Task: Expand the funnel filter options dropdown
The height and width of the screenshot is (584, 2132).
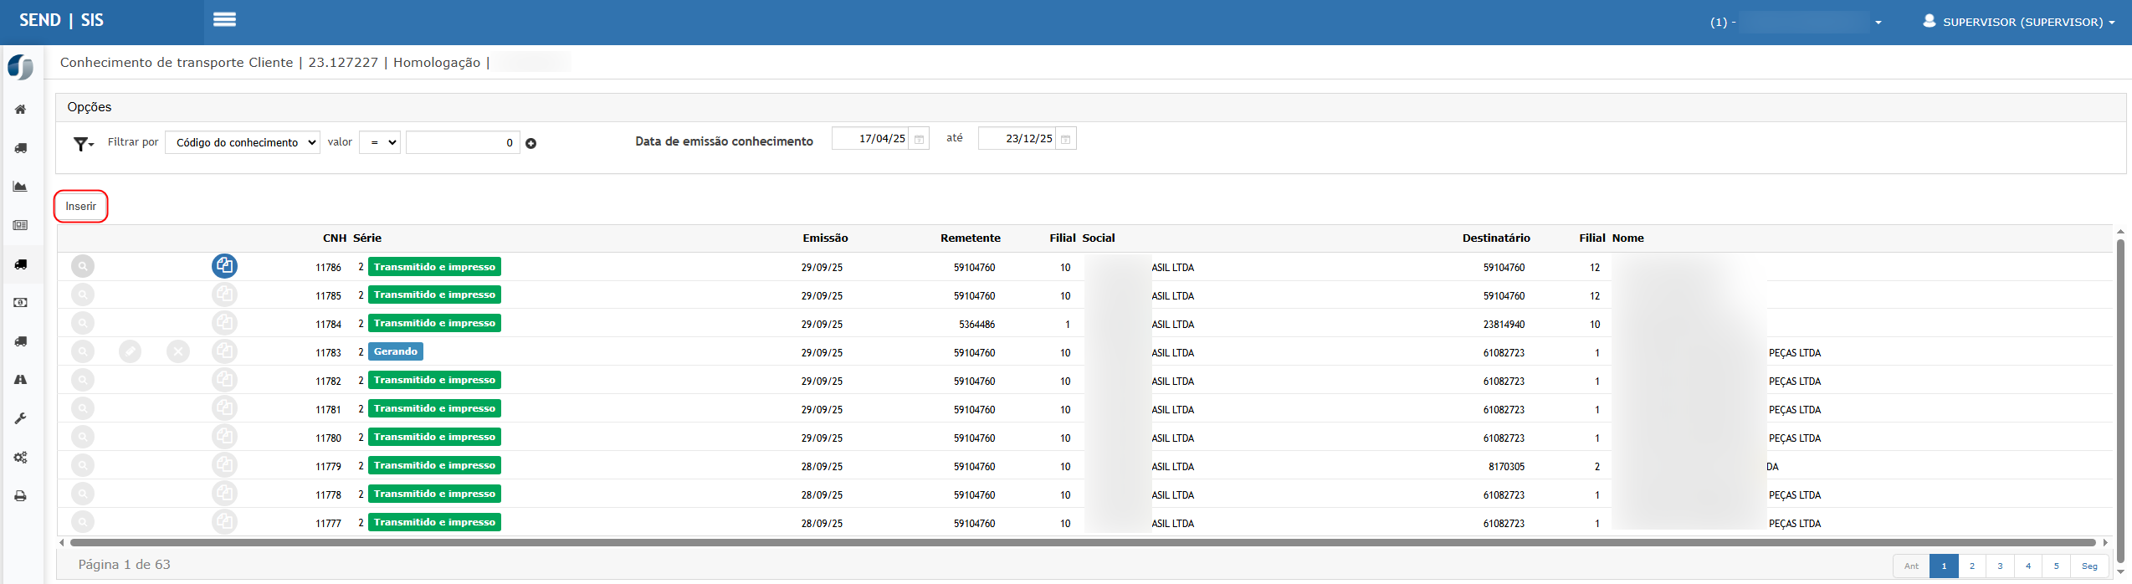Action: (84, 144)
